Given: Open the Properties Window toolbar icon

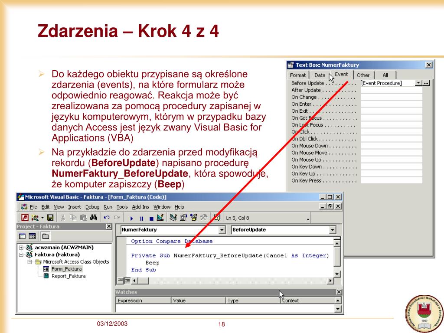Looking at the screenshot, I should click(183, 218).
